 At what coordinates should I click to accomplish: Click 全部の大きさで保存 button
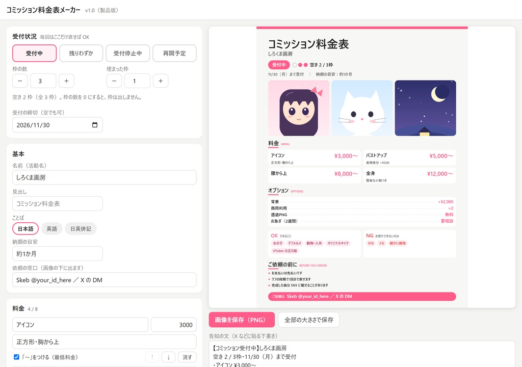(x=309, y=320)
